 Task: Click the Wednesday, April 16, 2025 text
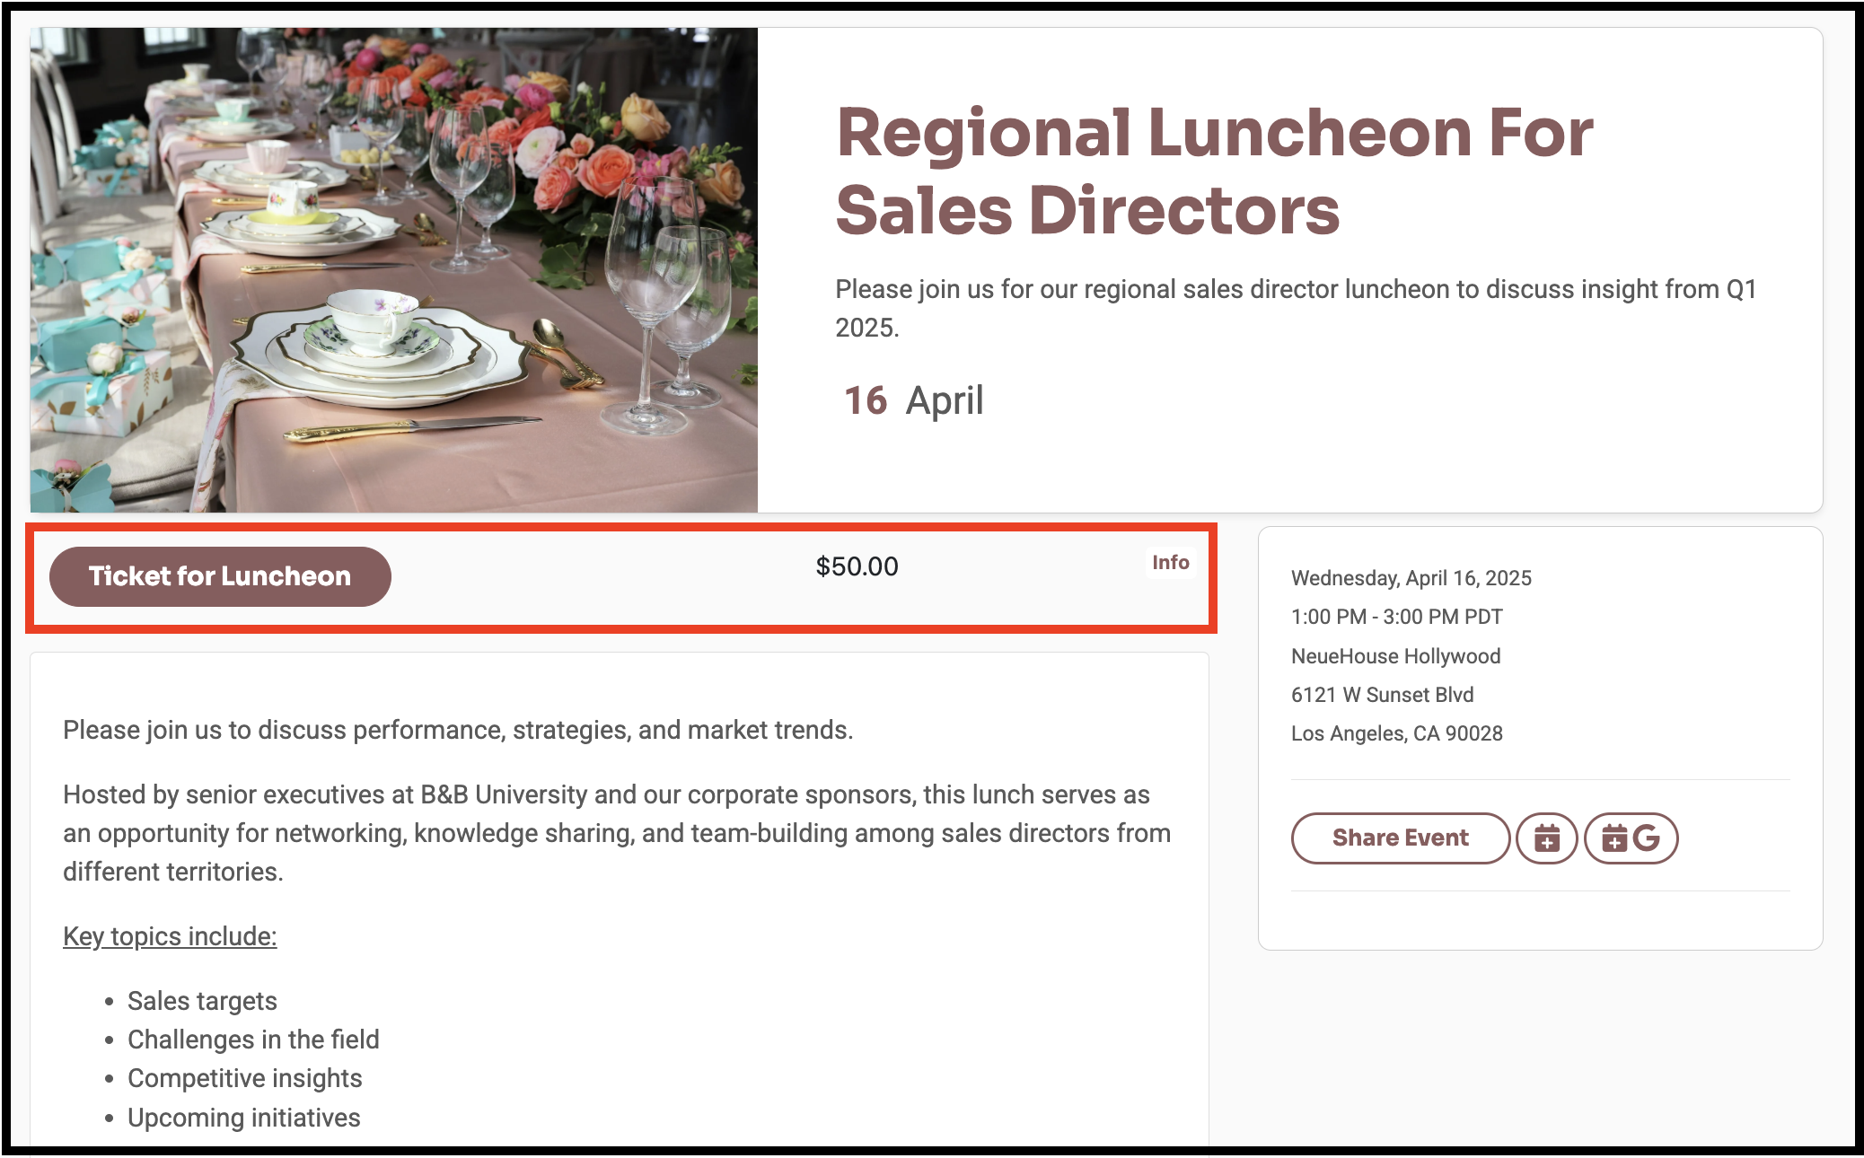[1411, 578]
